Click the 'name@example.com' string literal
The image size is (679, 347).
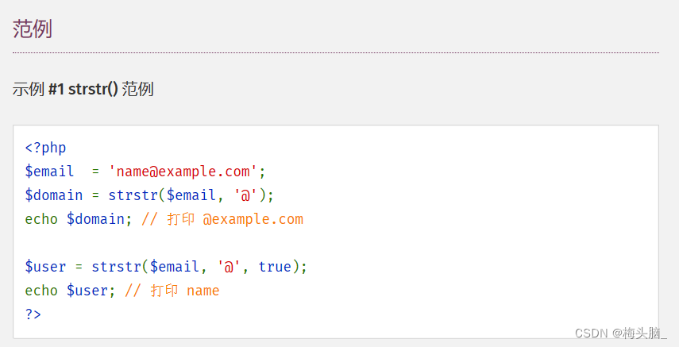coord(183,172)
